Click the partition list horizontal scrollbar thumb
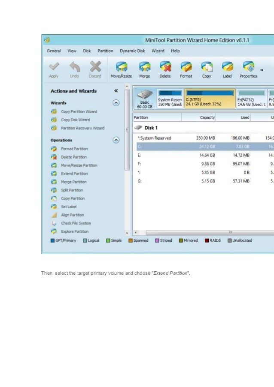The height and width of the screenshot is (387, 274). pos(210,232)
